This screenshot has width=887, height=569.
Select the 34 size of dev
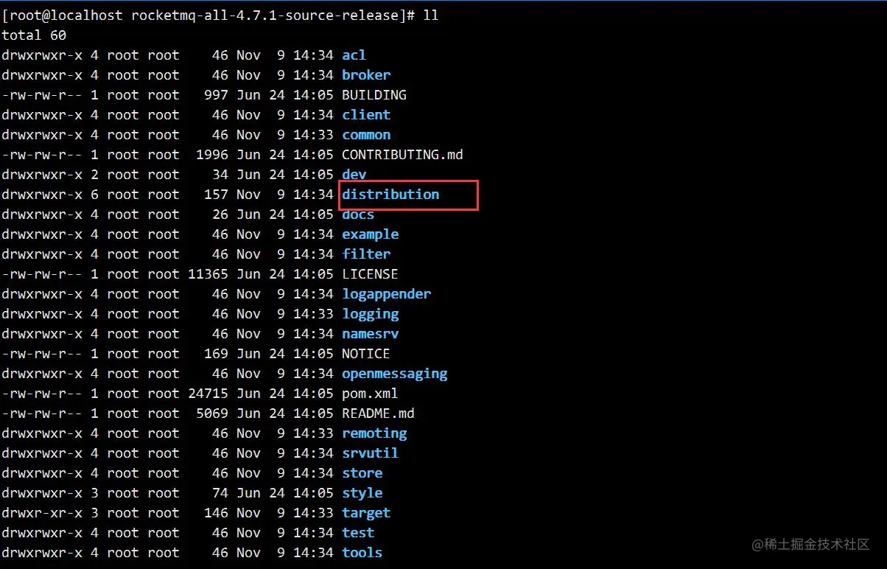click(x=220, y=175)
